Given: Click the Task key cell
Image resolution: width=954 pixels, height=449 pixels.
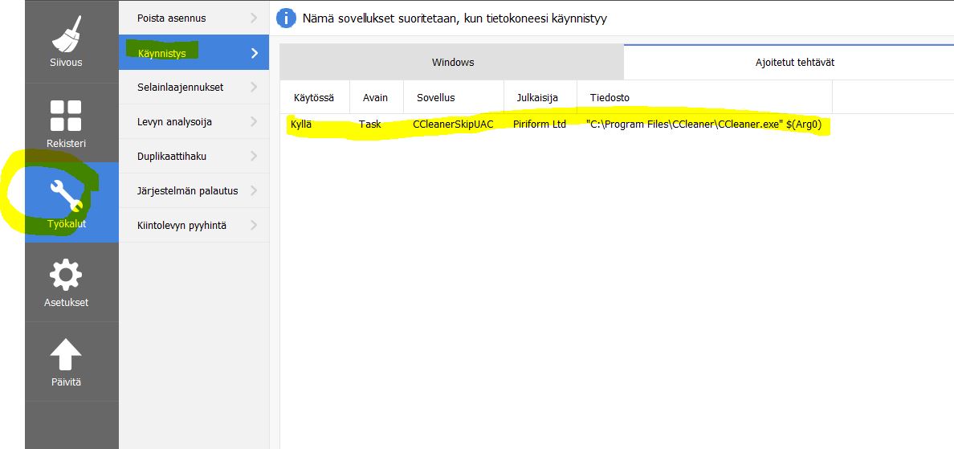Looking at the screenshot, I should pyautogui.click(x=370, y=124).
